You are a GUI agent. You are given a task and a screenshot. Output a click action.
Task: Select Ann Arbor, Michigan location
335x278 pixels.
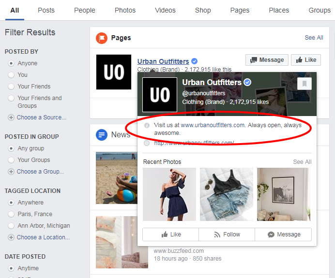click(11, 226)
